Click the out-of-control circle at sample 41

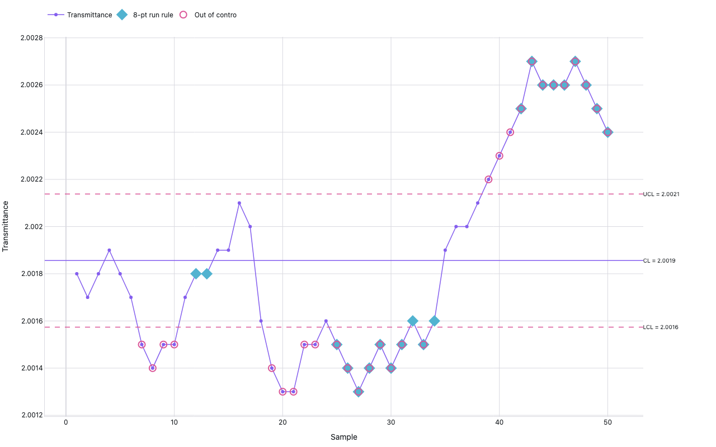(510, 132)
